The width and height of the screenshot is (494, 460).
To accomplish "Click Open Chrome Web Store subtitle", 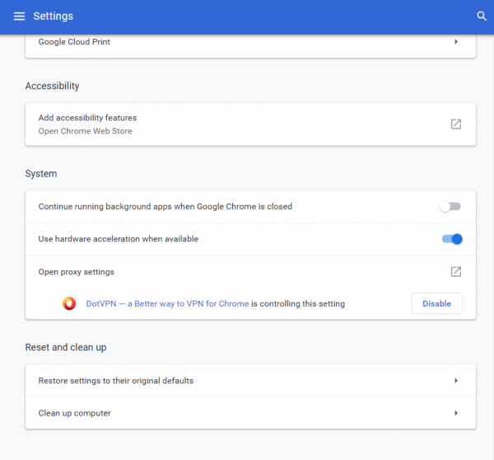I will pos(85,131).
